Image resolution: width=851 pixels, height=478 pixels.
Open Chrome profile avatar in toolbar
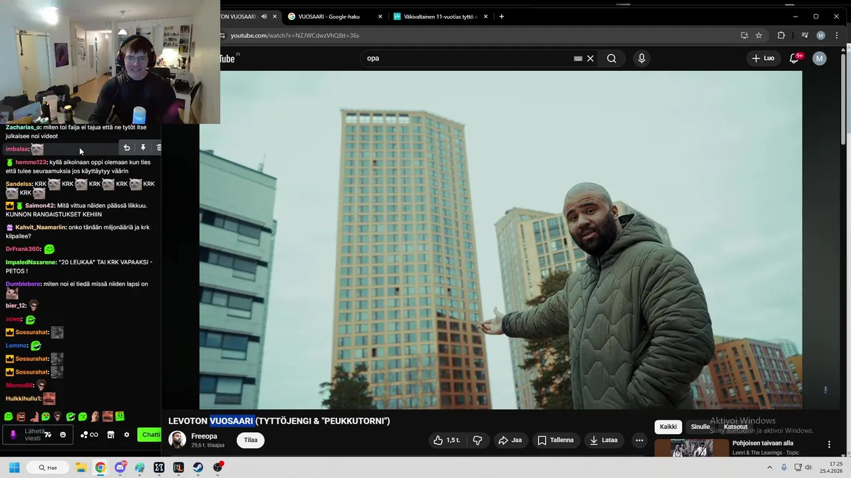coord(820,35)
